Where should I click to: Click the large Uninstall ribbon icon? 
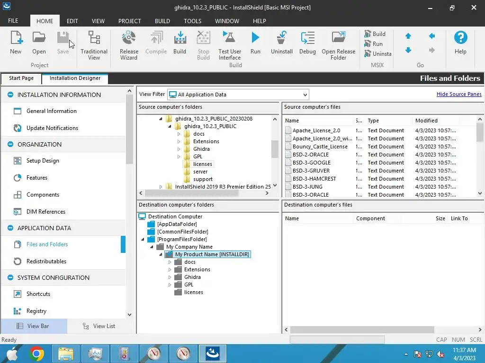pyautogui.click(x=281, y=43)
